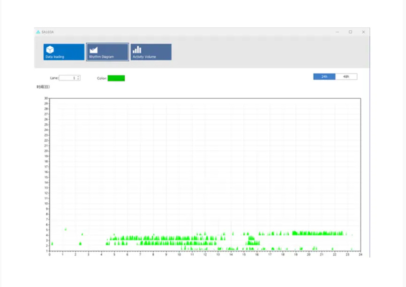Viewport: 406px width, 287px height.
Task: Minimize the SA103A window
Action: tap(338, 32)
